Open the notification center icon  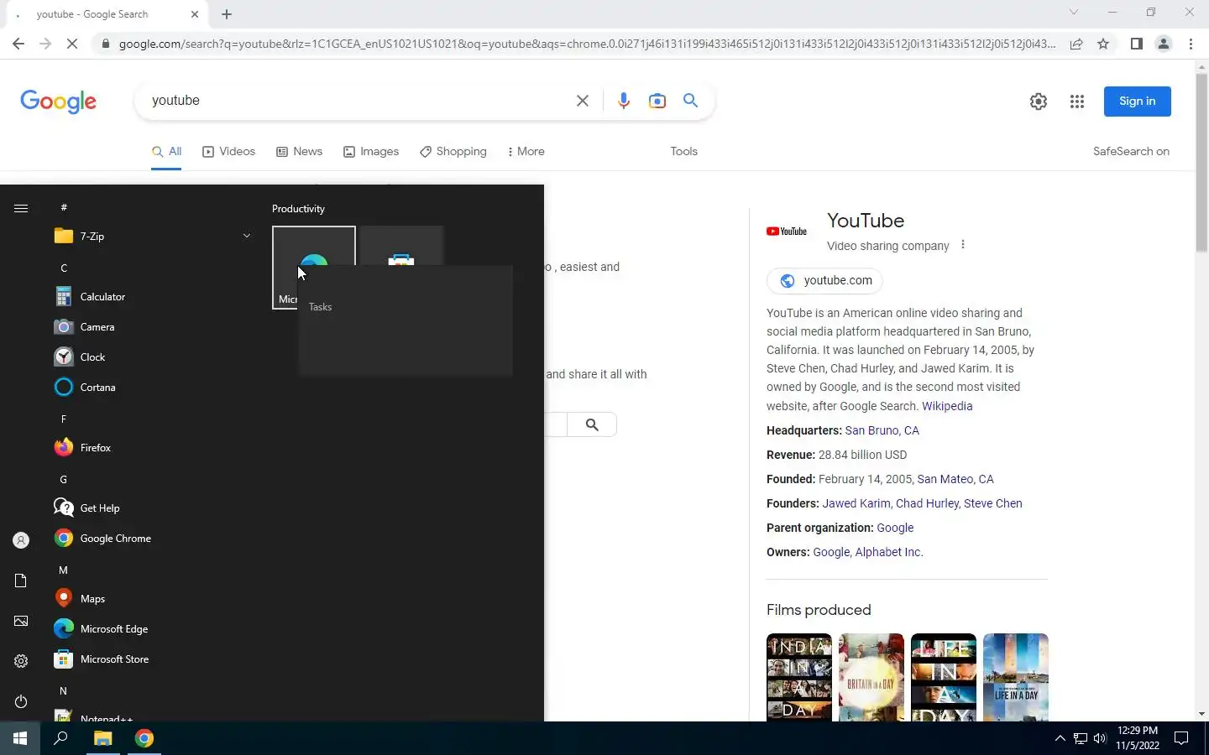1181,738
